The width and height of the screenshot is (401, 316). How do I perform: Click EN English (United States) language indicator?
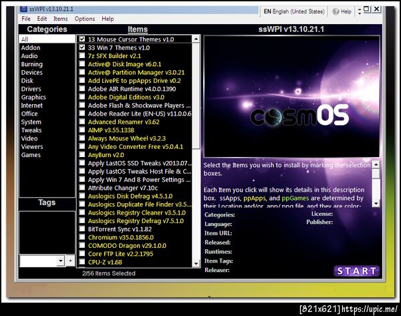(294, 11)
